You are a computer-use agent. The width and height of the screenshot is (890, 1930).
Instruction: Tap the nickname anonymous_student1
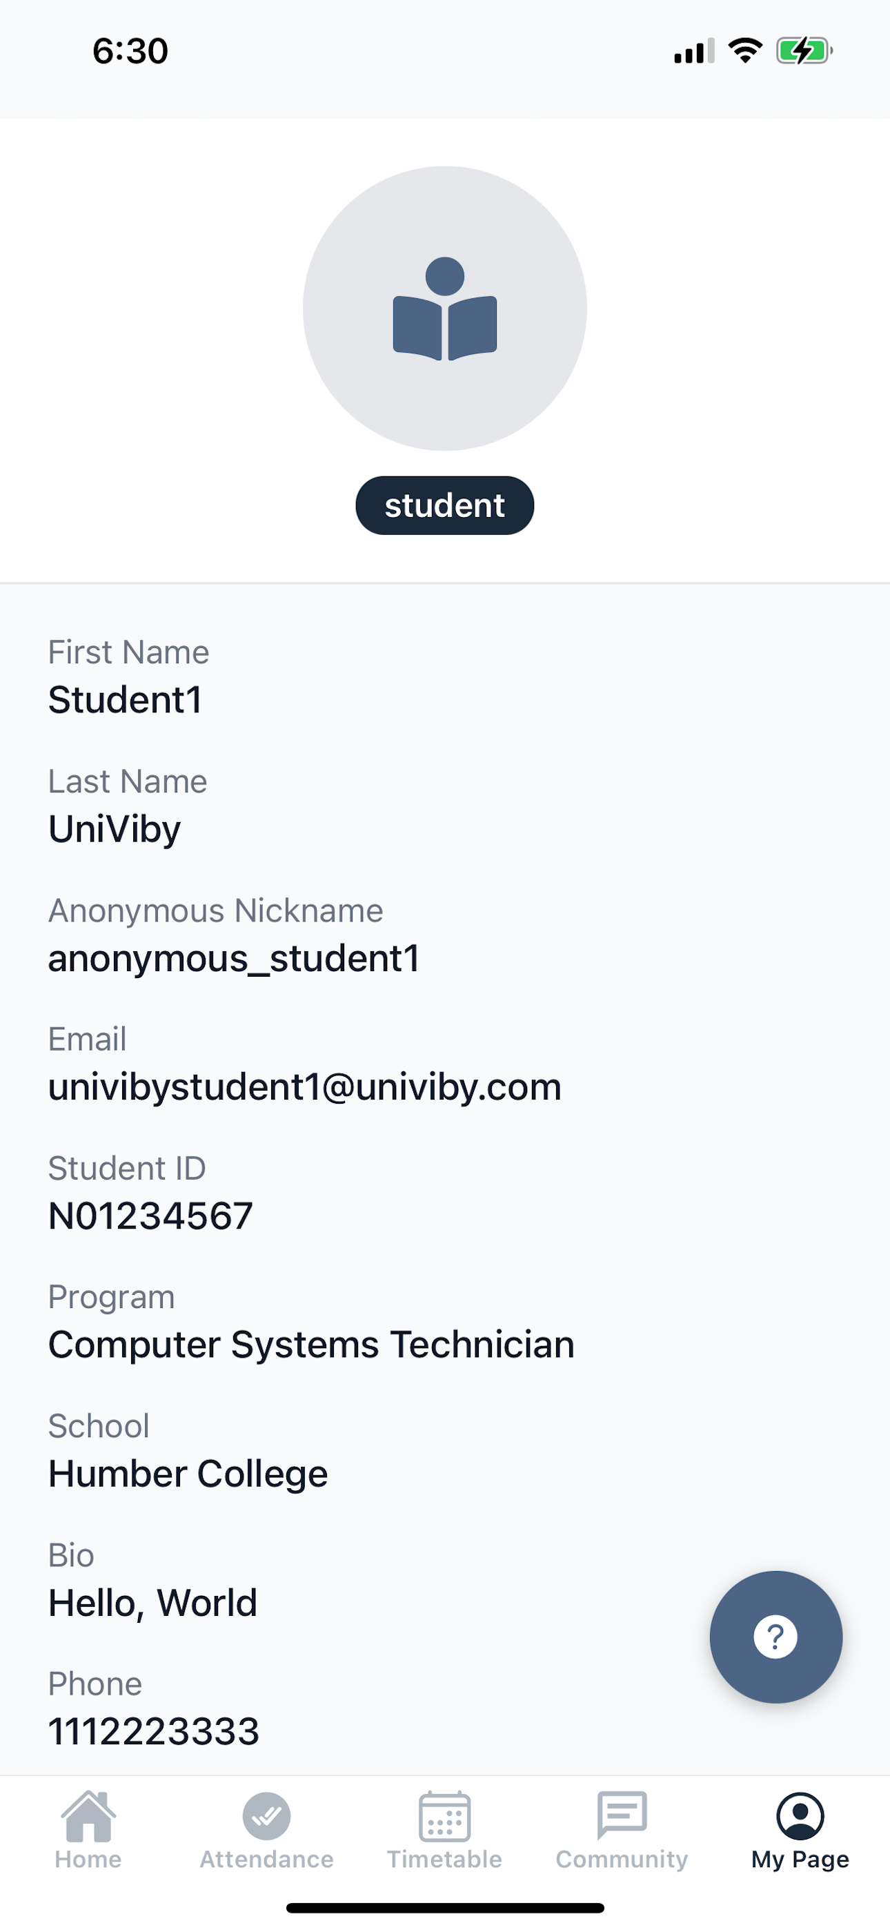click(x=234, y=958)
